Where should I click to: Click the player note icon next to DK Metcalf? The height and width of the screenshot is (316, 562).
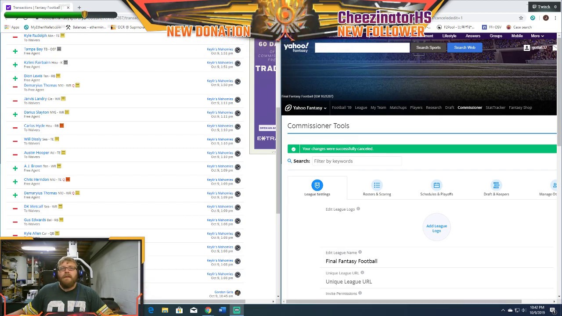(x=60, y=206)
